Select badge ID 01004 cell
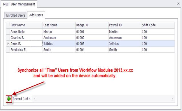 pos(92,49)
